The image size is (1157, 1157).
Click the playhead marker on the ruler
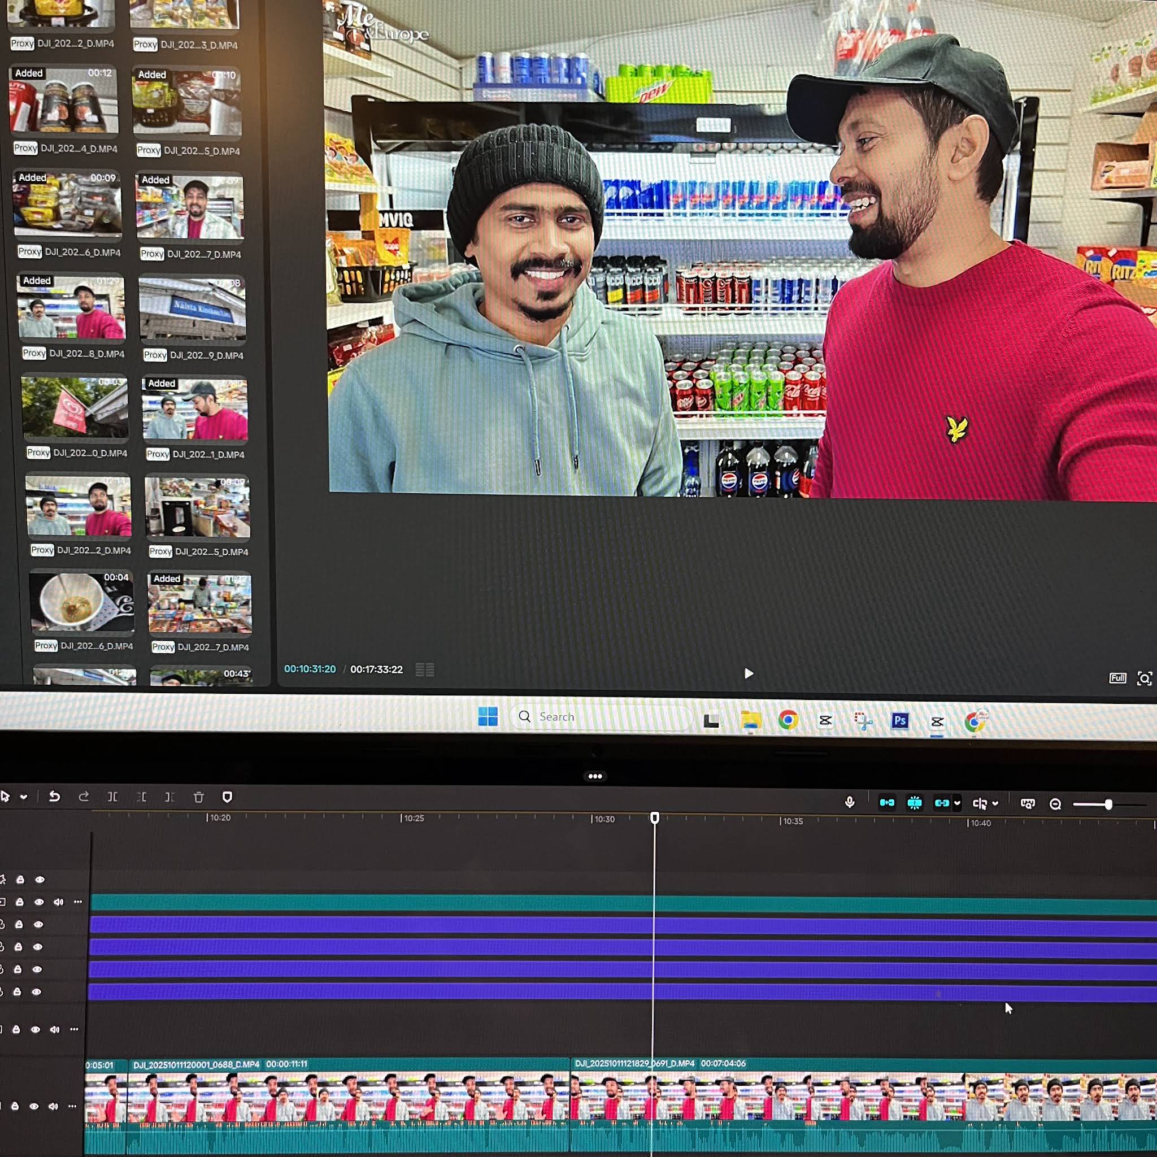coord(655,817)
